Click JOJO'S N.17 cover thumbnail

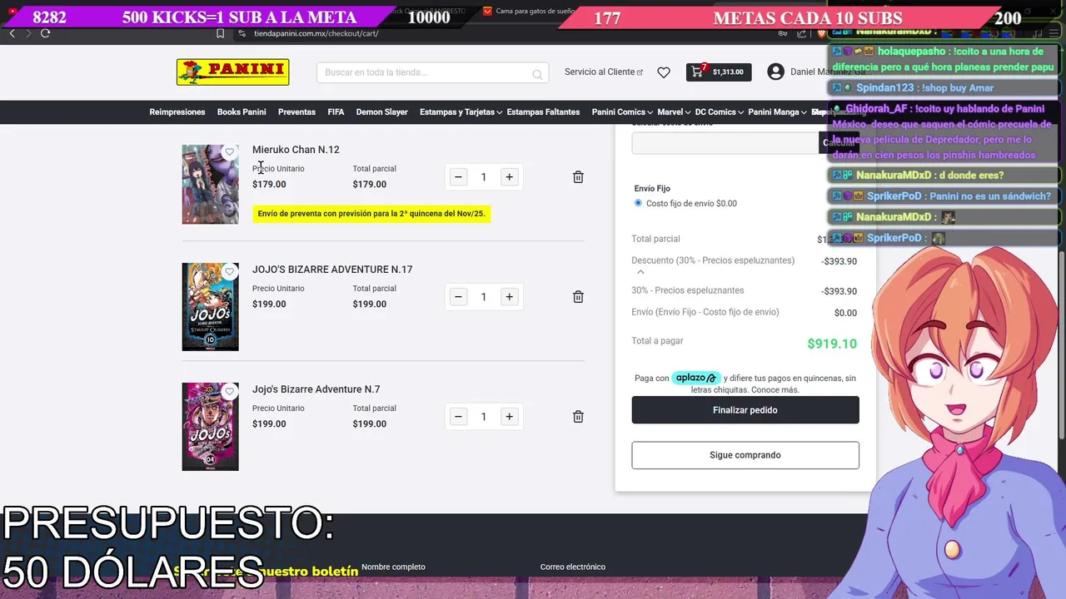(x=210, y=307)
